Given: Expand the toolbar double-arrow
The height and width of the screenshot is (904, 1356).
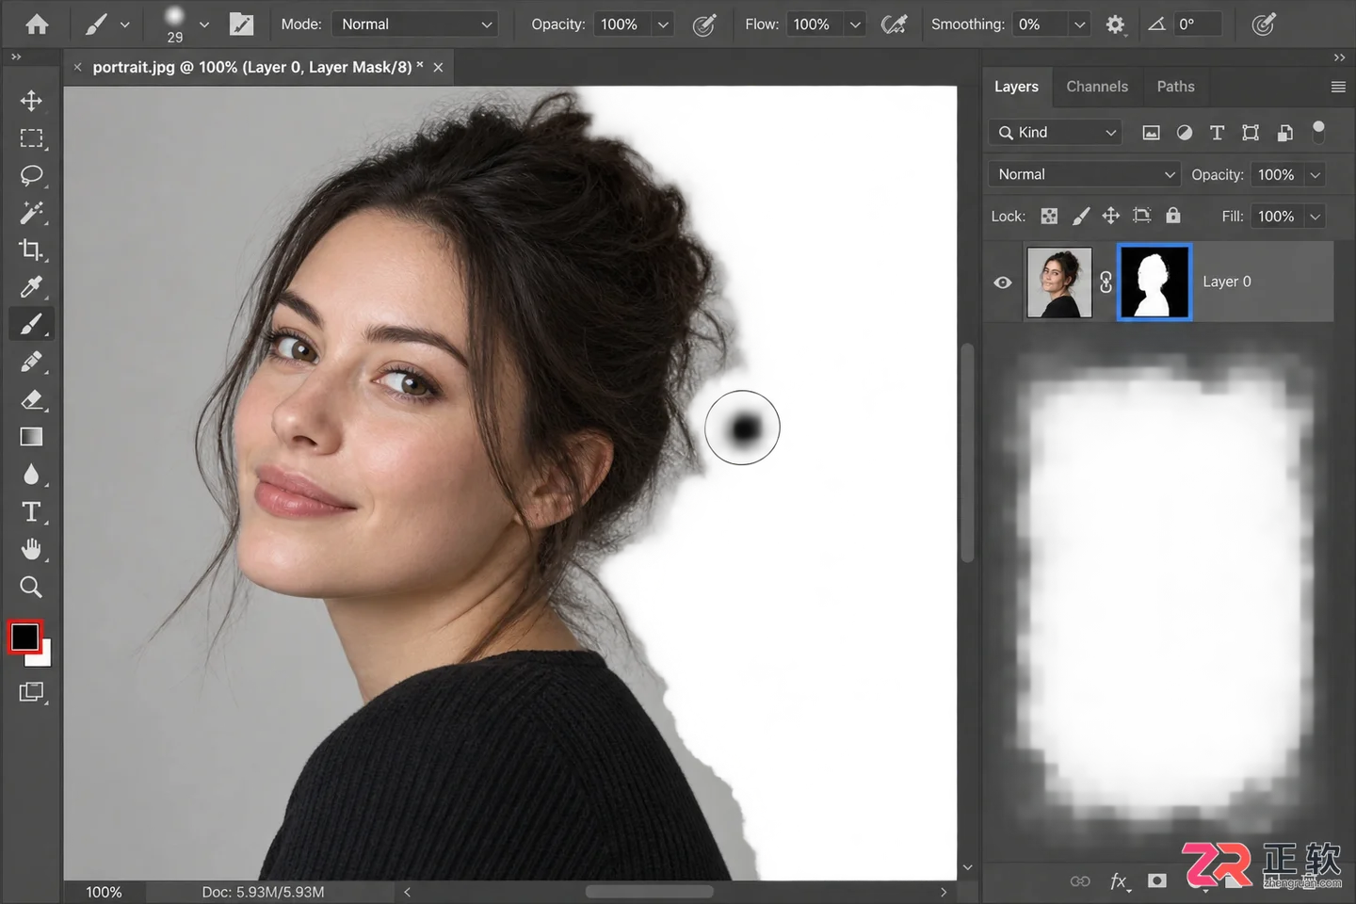Looking at the screenshot, I should click(x=16, y=57).
